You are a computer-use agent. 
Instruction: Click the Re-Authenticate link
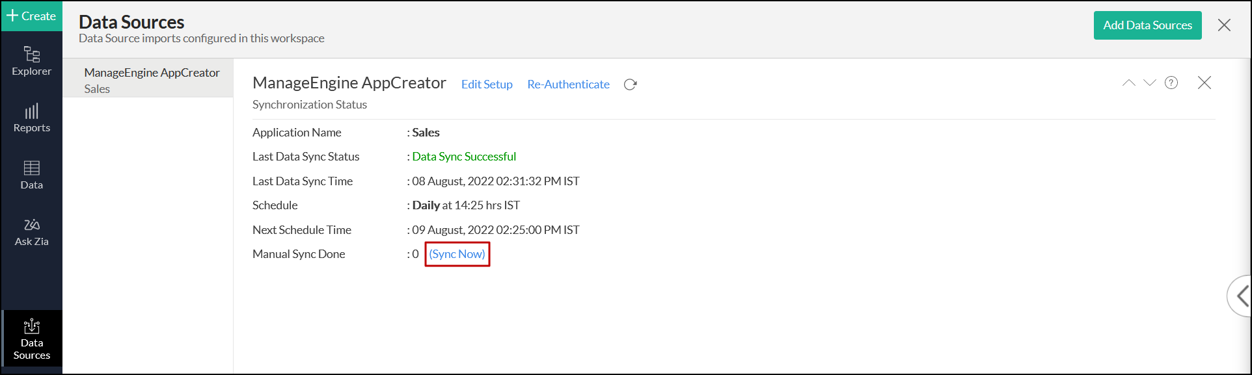[x=568, y=84]
